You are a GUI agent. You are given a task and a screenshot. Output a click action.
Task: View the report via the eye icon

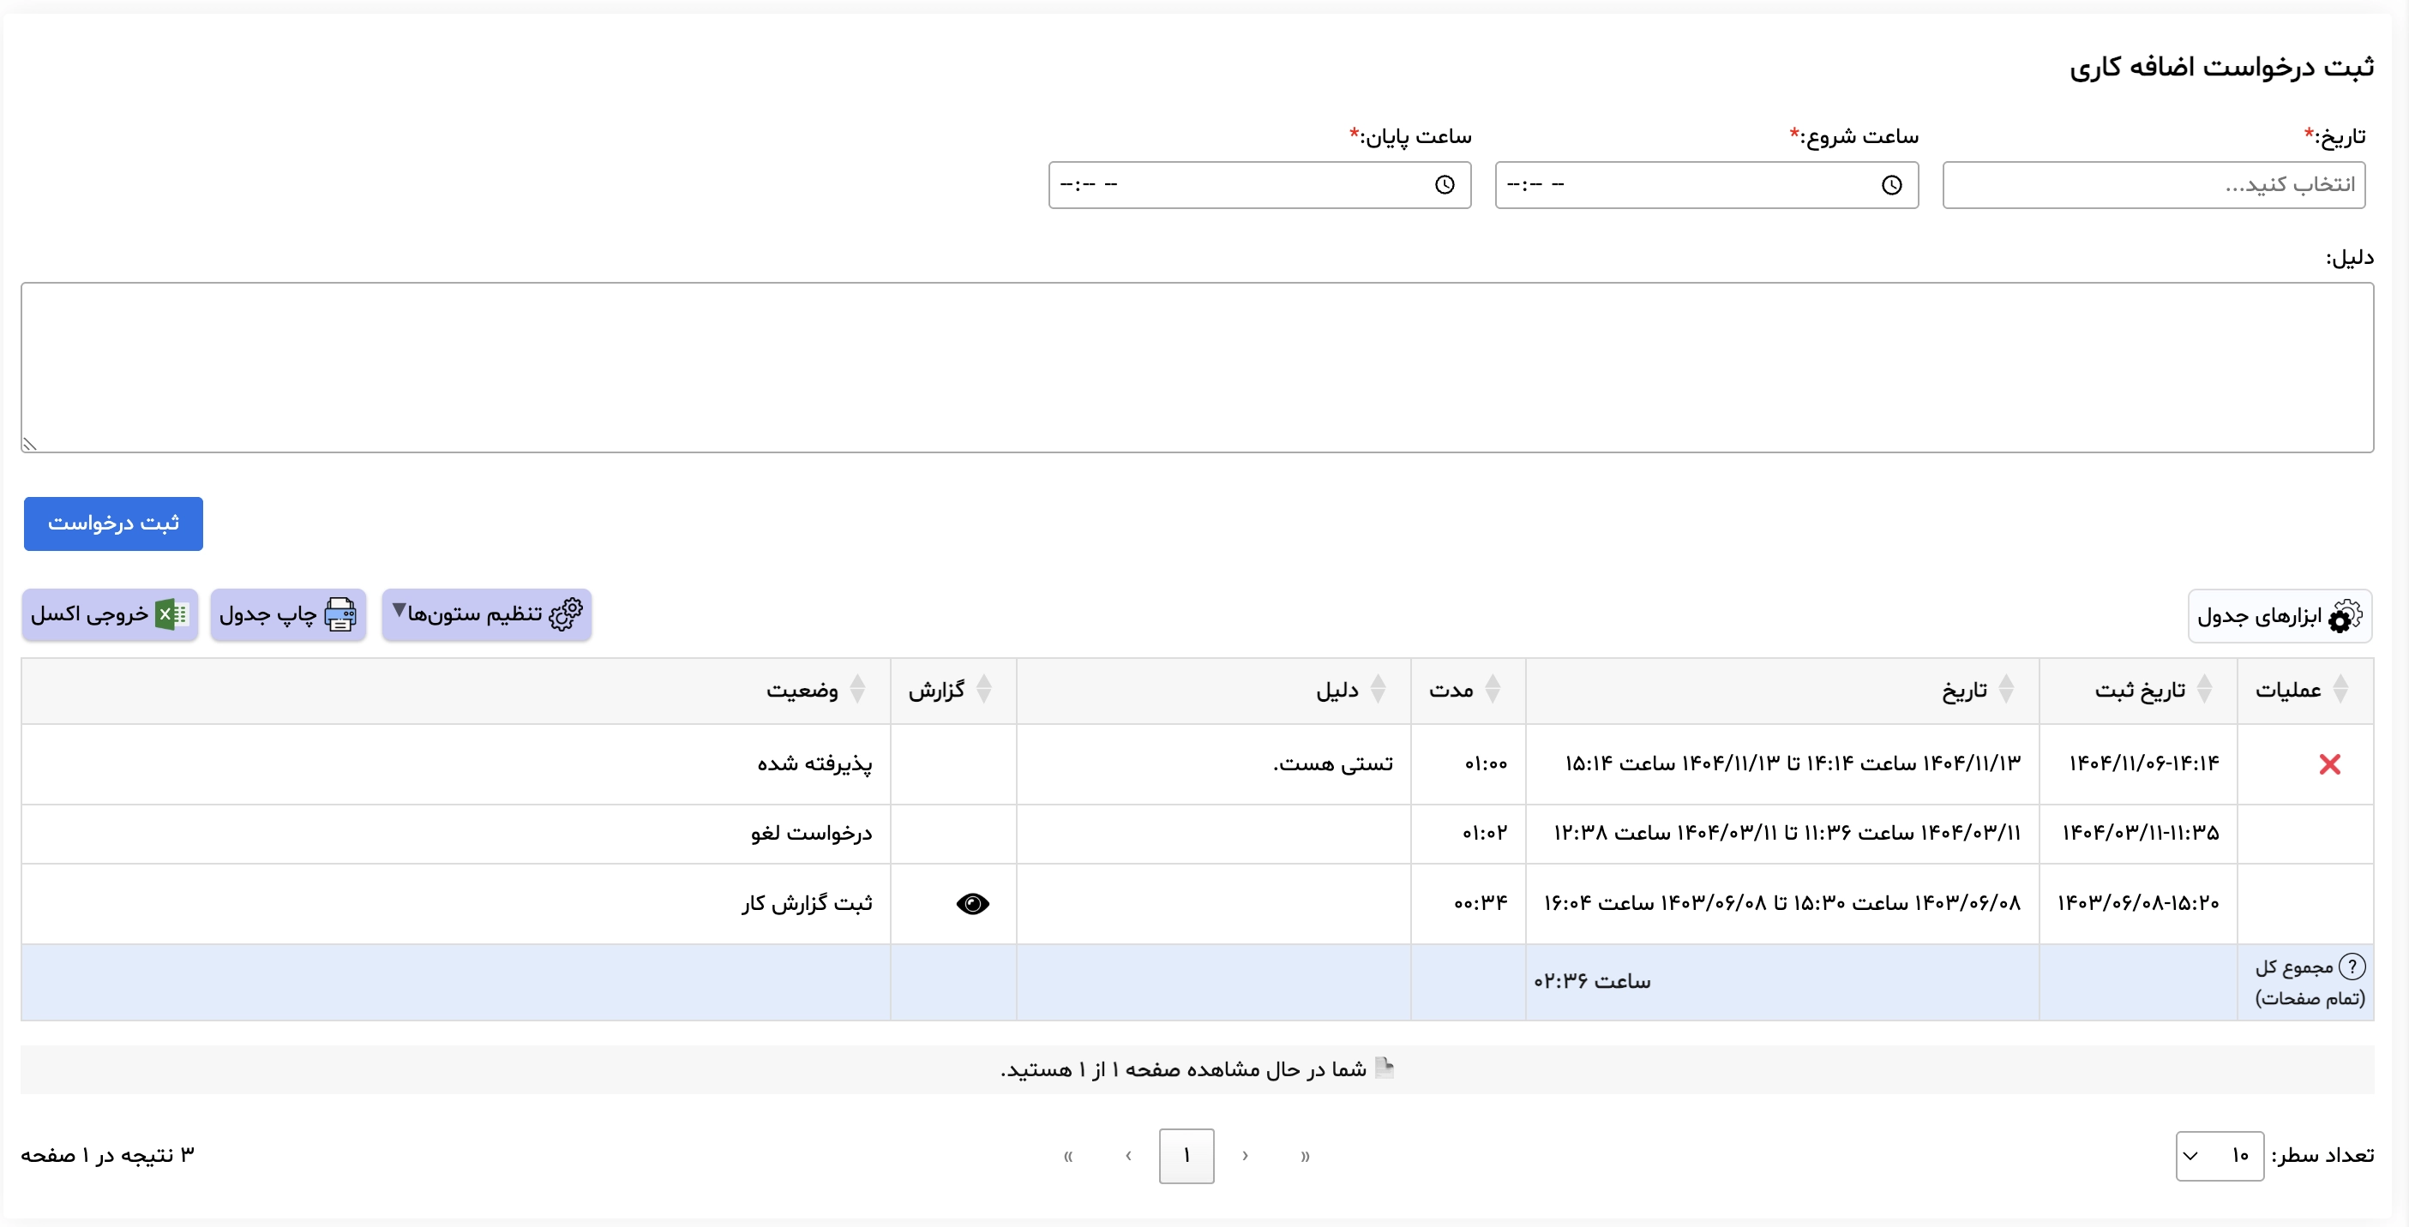tap(972, 903)
